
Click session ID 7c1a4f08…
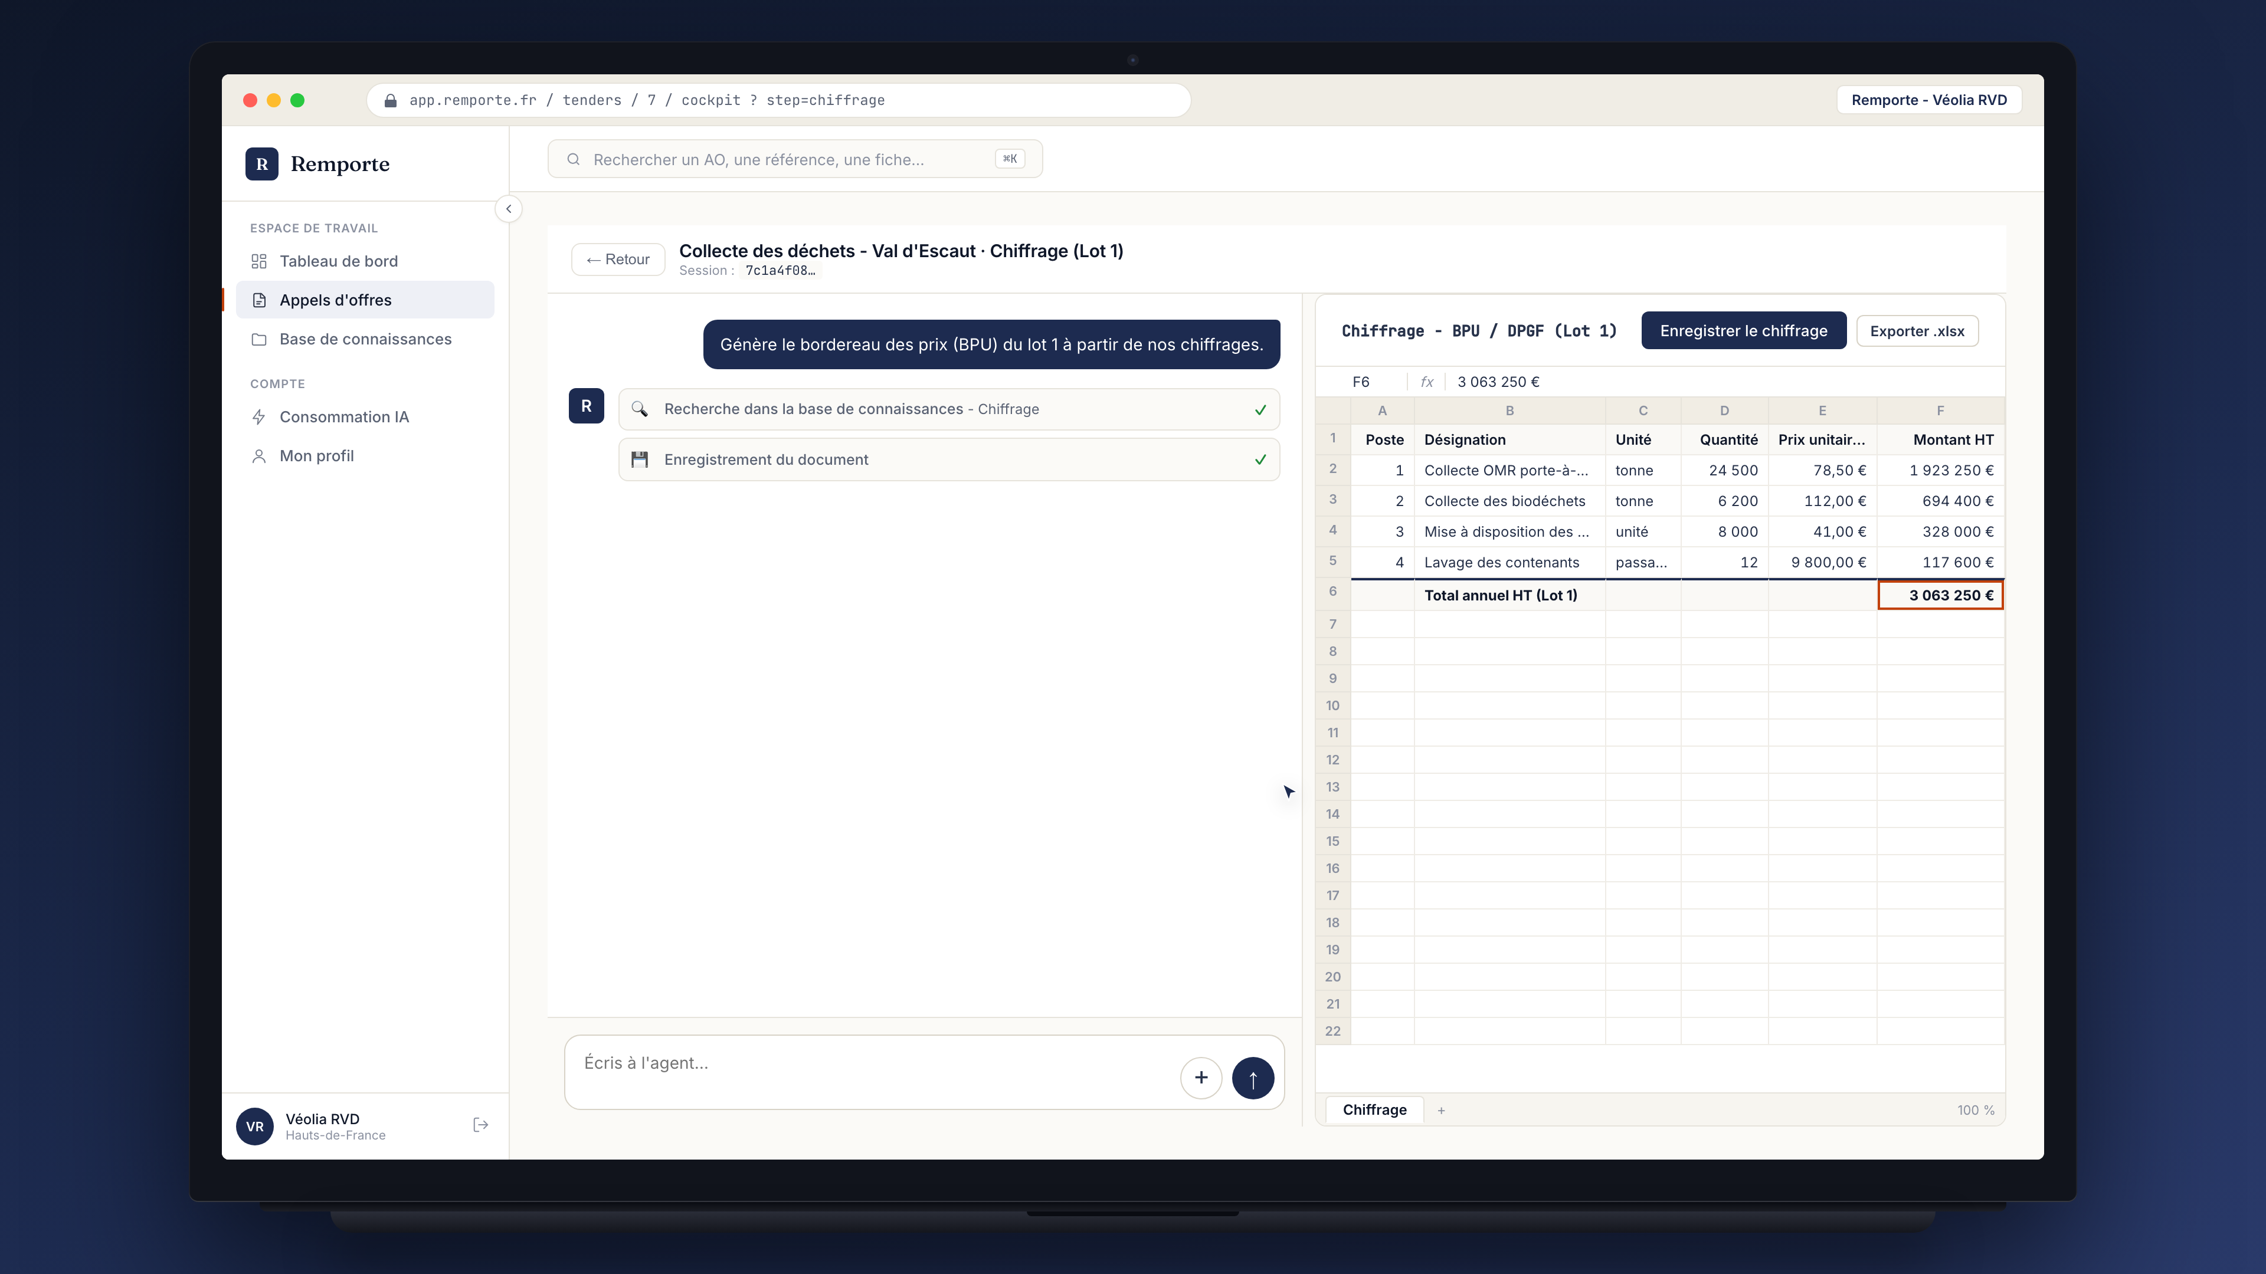click(x=780, y=271)
